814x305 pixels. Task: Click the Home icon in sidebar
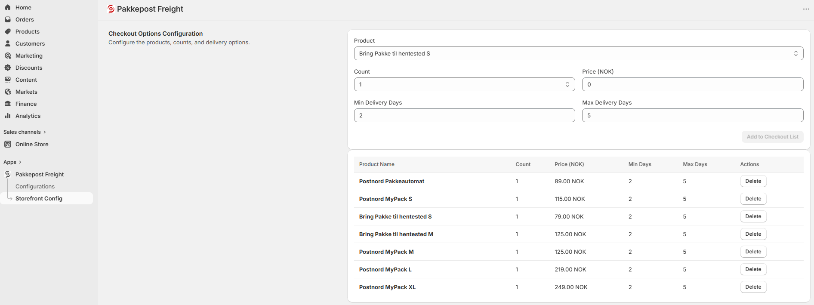click(8, 7)
